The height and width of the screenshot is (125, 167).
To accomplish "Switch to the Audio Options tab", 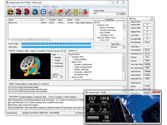I will [x=21, y=84].
